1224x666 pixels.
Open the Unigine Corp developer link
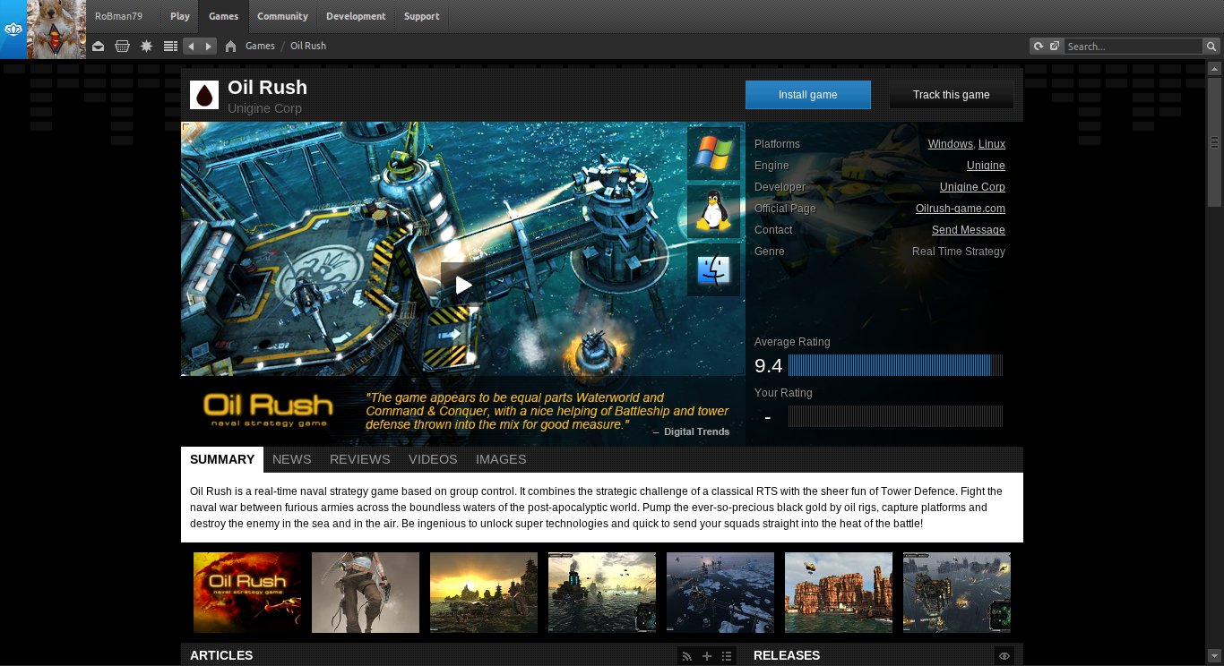pyautogui.click(x=972, y=187)
